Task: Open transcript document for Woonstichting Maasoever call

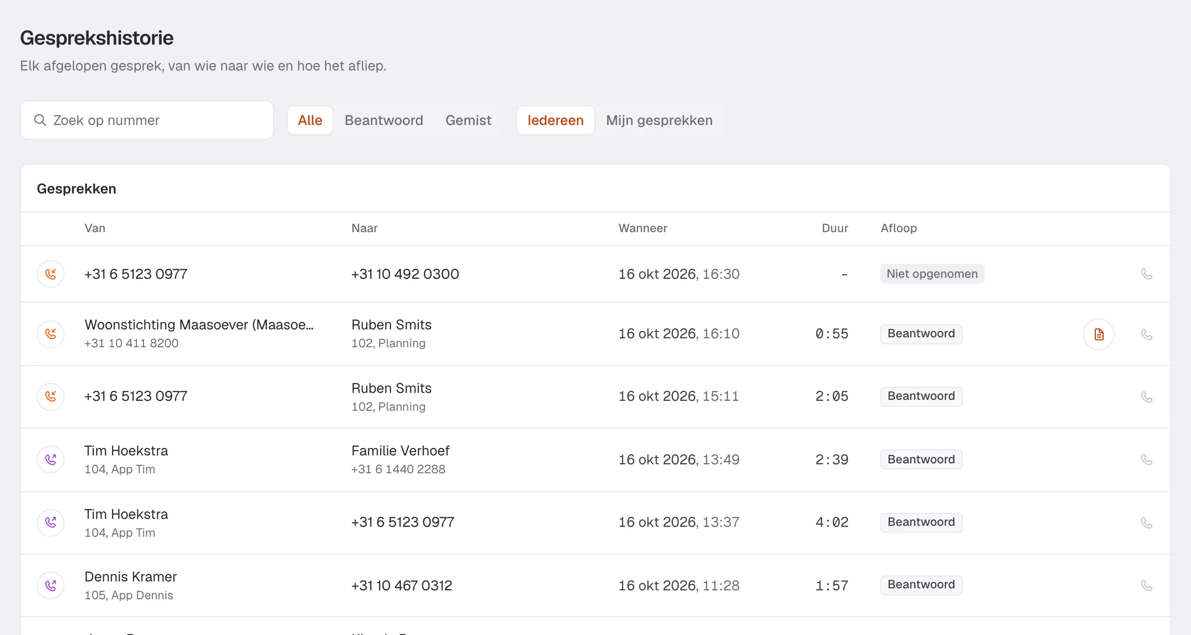Action: (x=1099, y=334)
